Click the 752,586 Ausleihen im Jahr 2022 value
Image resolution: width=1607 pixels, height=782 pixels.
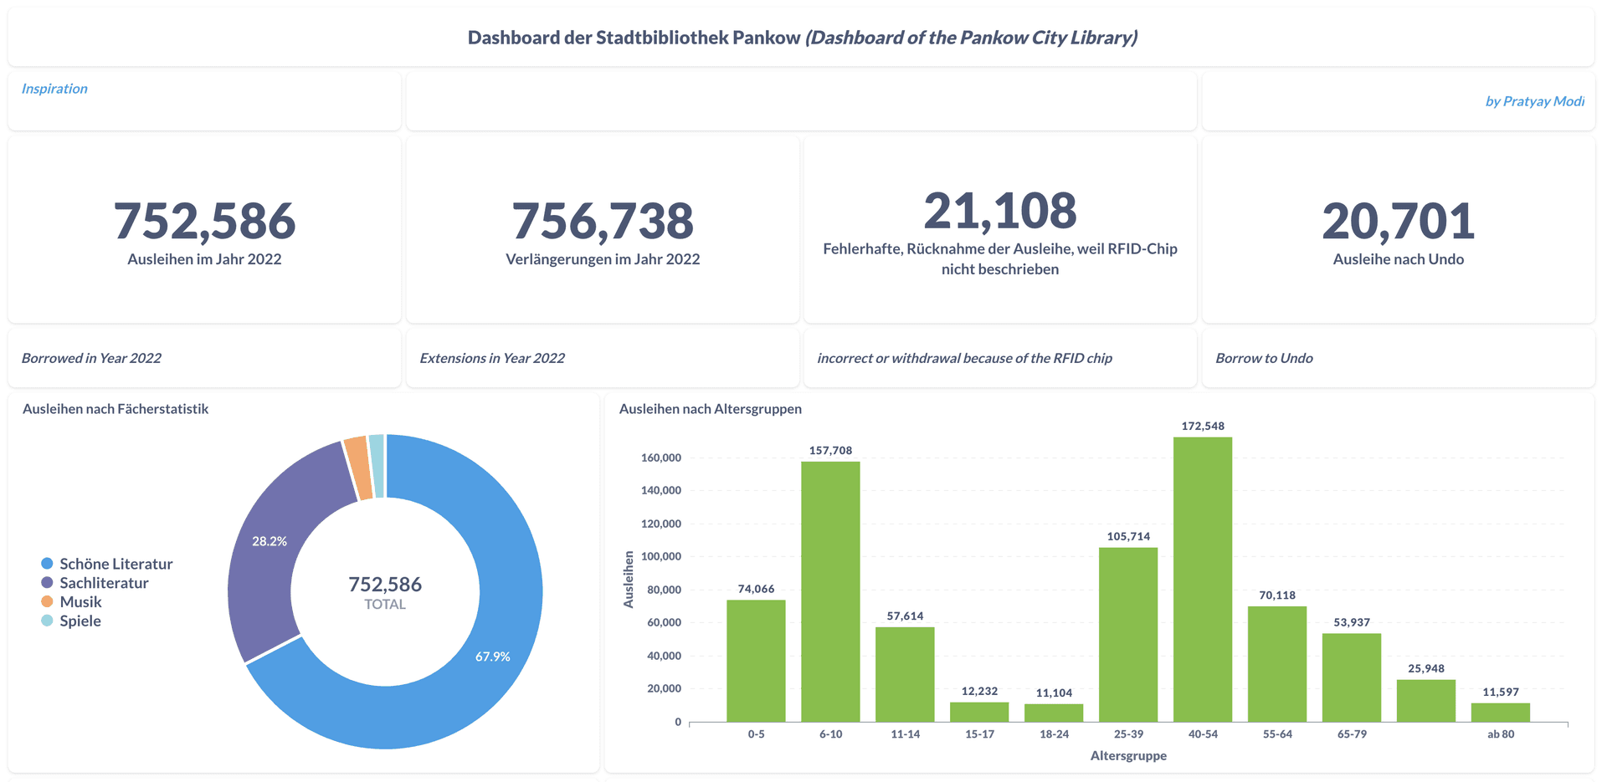pos(204,221)
